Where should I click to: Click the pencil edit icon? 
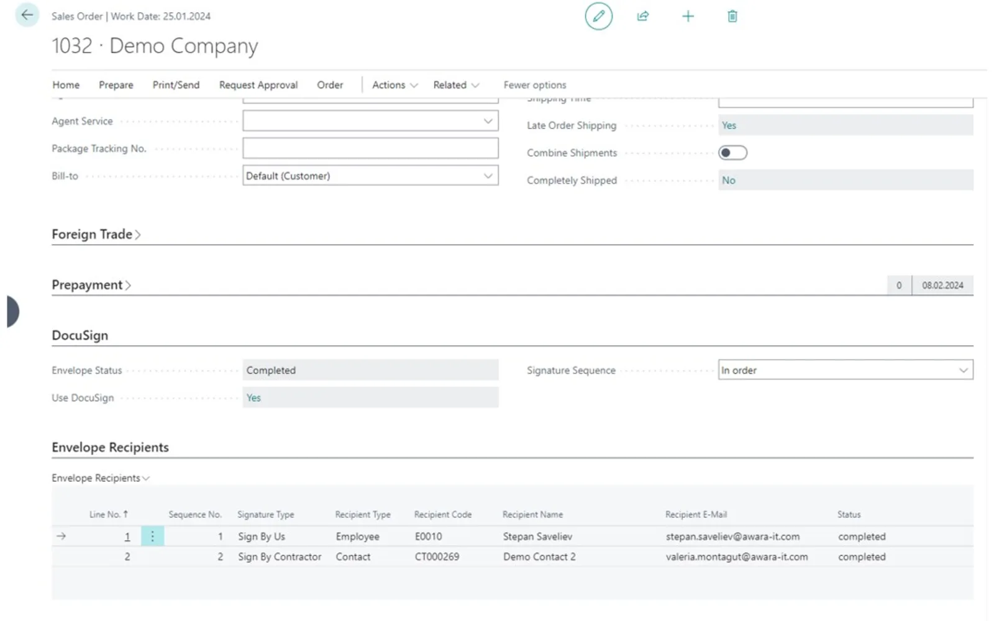click(598, 16)
